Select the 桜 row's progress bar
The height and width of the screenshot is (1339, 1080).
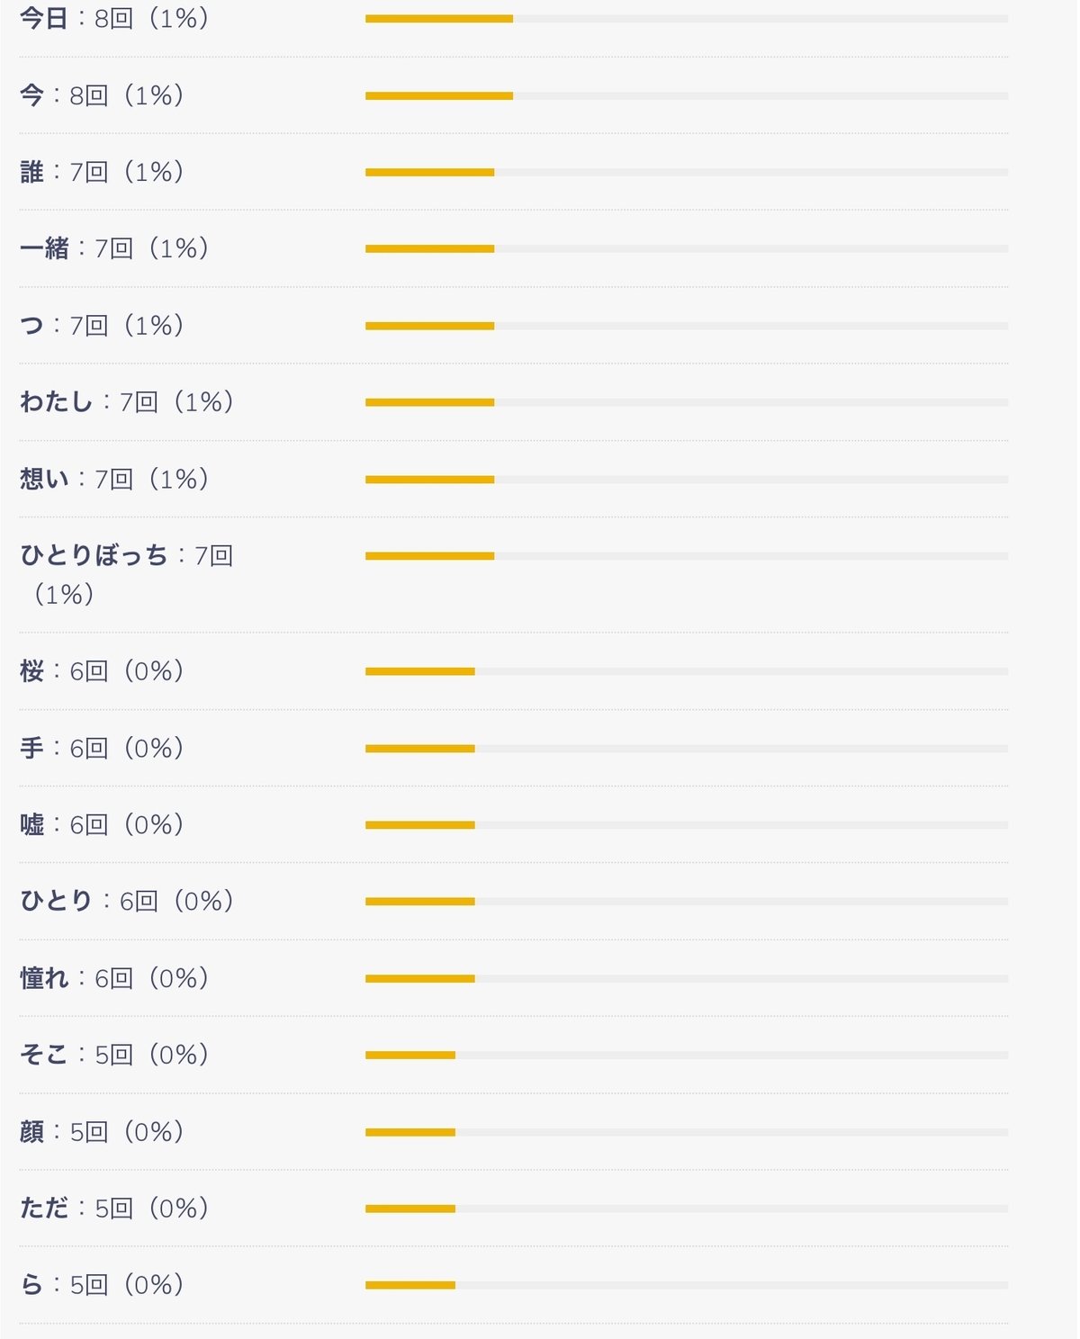pos(419,671)
